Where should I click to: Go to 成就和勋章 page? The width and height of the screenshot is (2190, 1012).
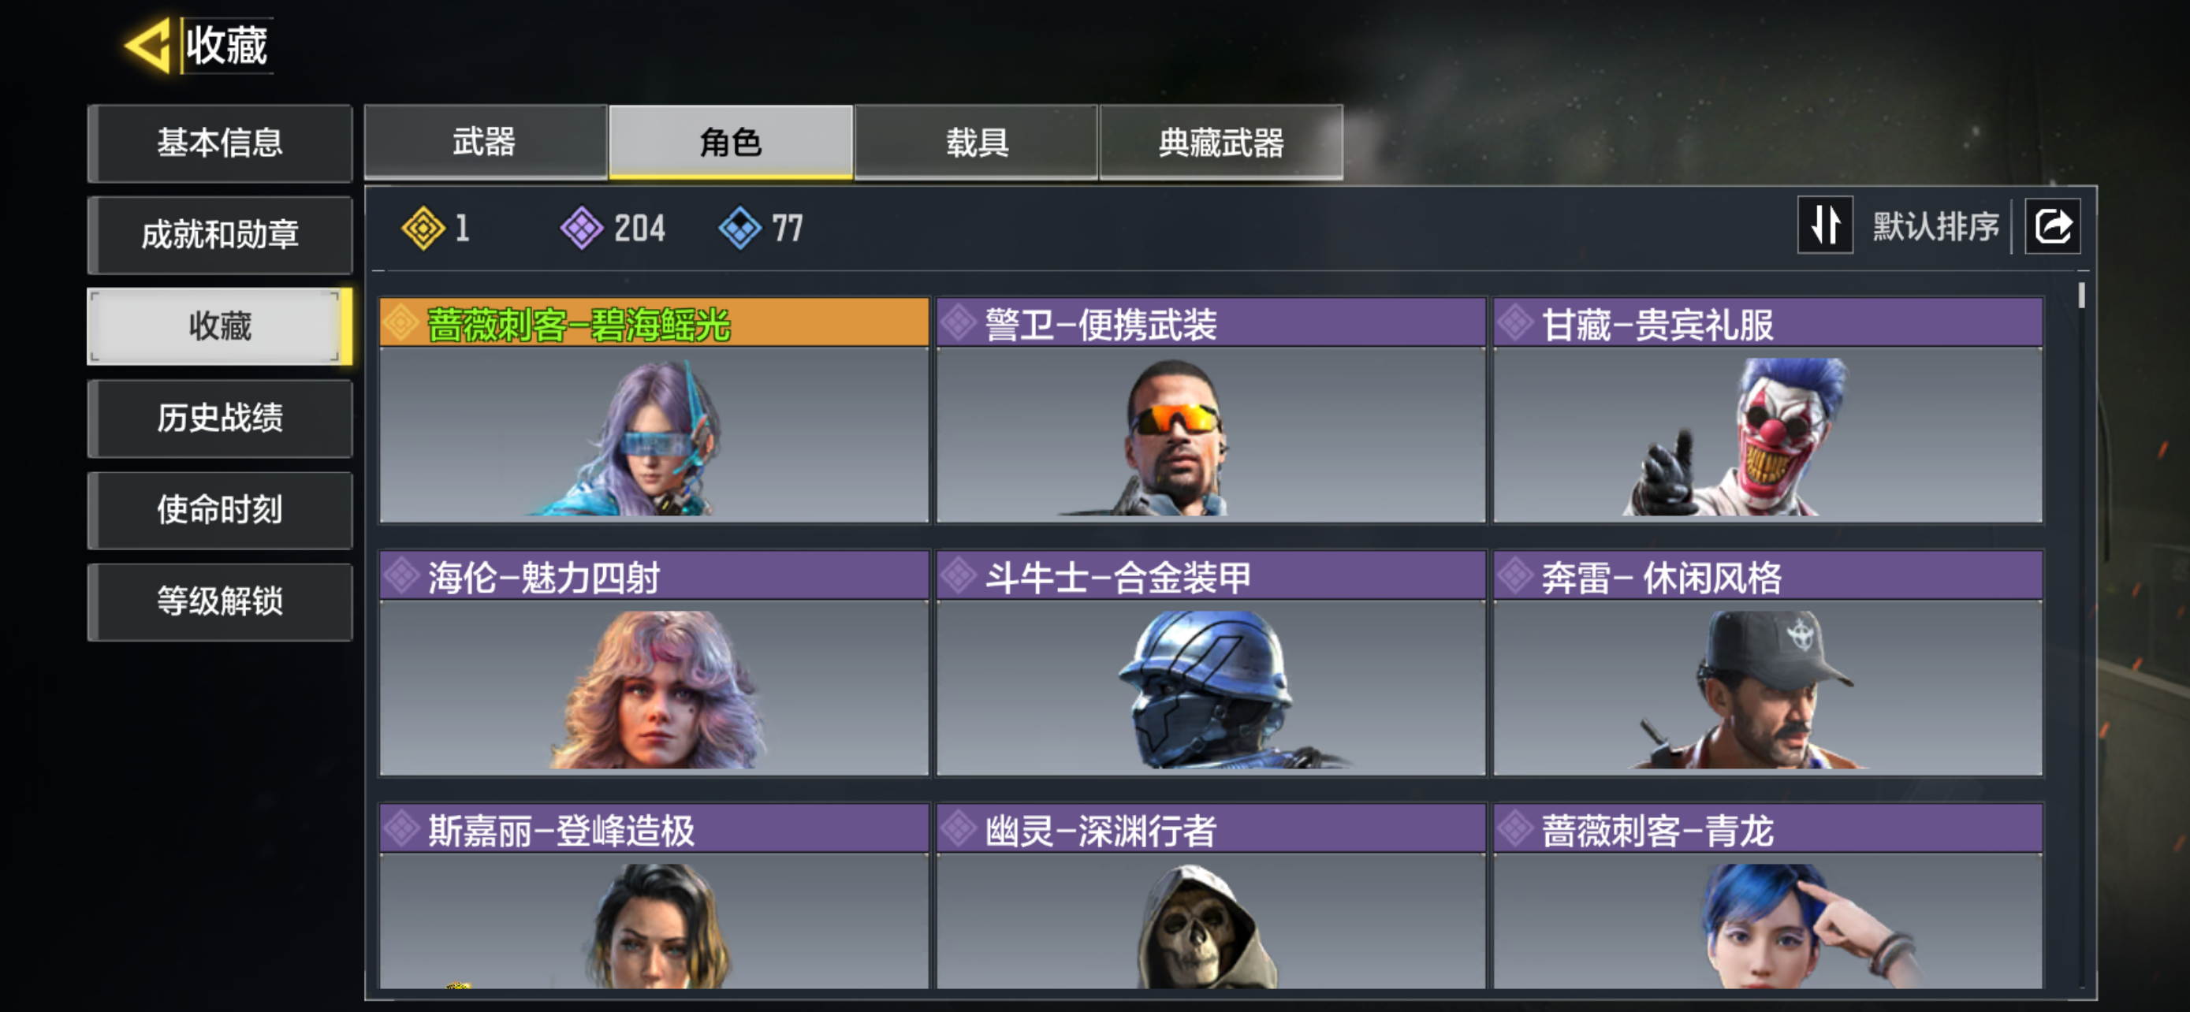pyautogui.click(x=220, y=235)
